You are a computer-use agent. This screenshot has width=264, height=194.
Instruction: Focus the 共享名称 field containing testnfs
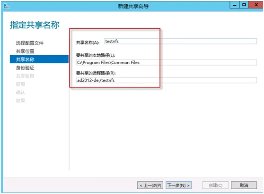(180, 42)
